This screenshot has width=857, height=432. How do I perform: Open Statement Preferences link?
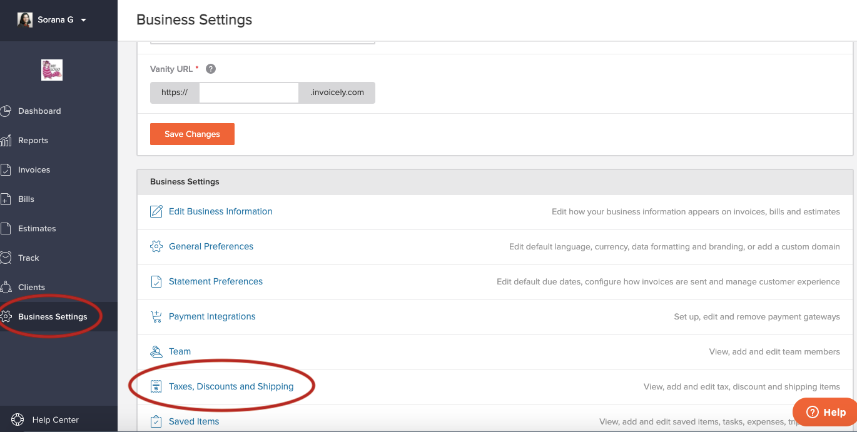216,281
